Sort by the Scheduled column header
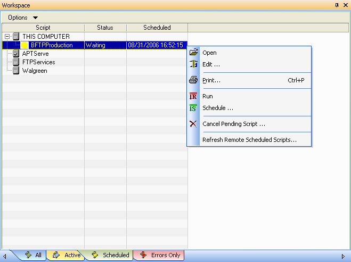Screen dimensions: 351x262 tap(157, 28)
